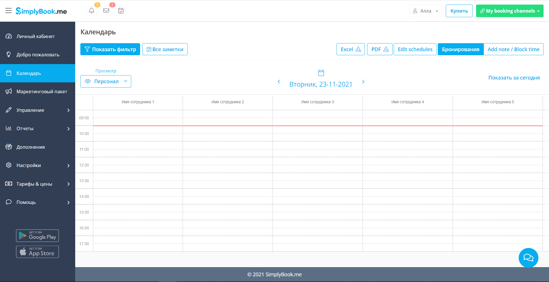Export calendar to Excel

[351, 49]
